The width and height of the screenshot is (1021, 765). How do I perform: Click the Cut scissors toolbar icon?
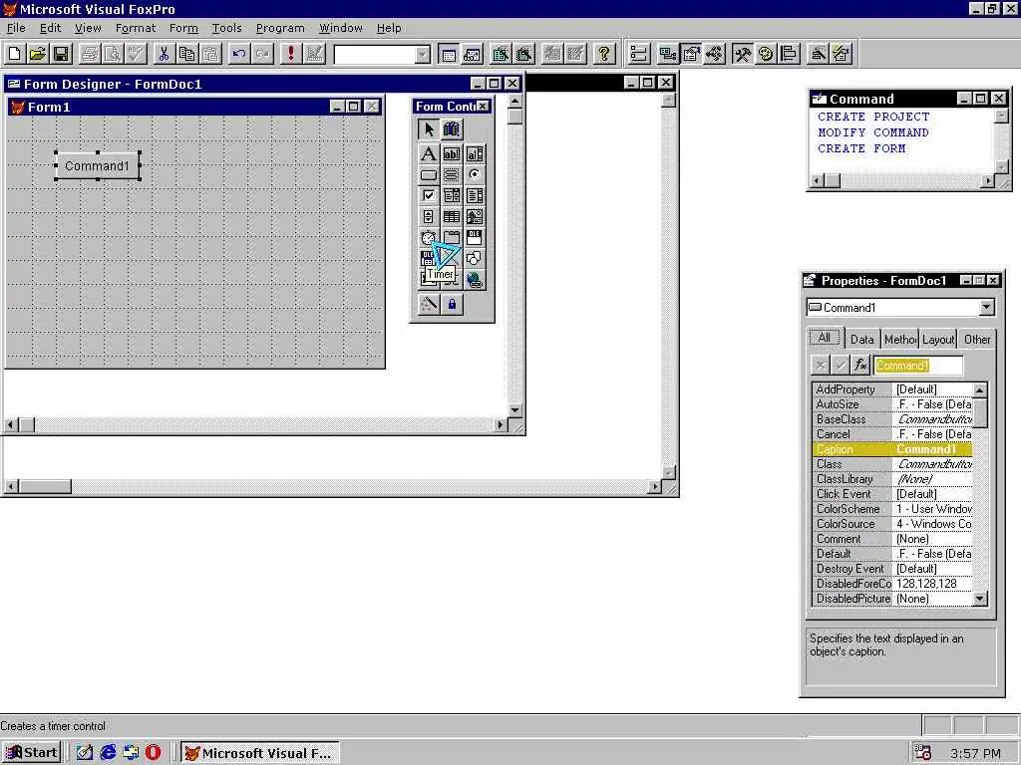164,54
